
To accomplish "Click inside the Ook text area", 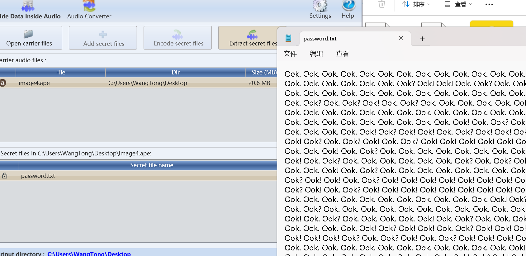I will tap(401, 159).
